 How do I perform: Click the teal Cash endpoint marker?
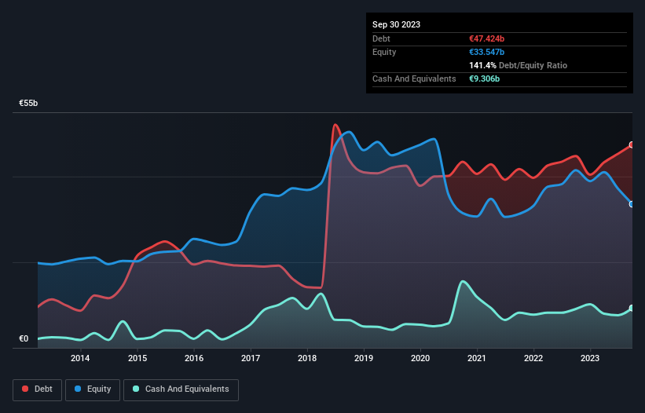tap(632, 309)
